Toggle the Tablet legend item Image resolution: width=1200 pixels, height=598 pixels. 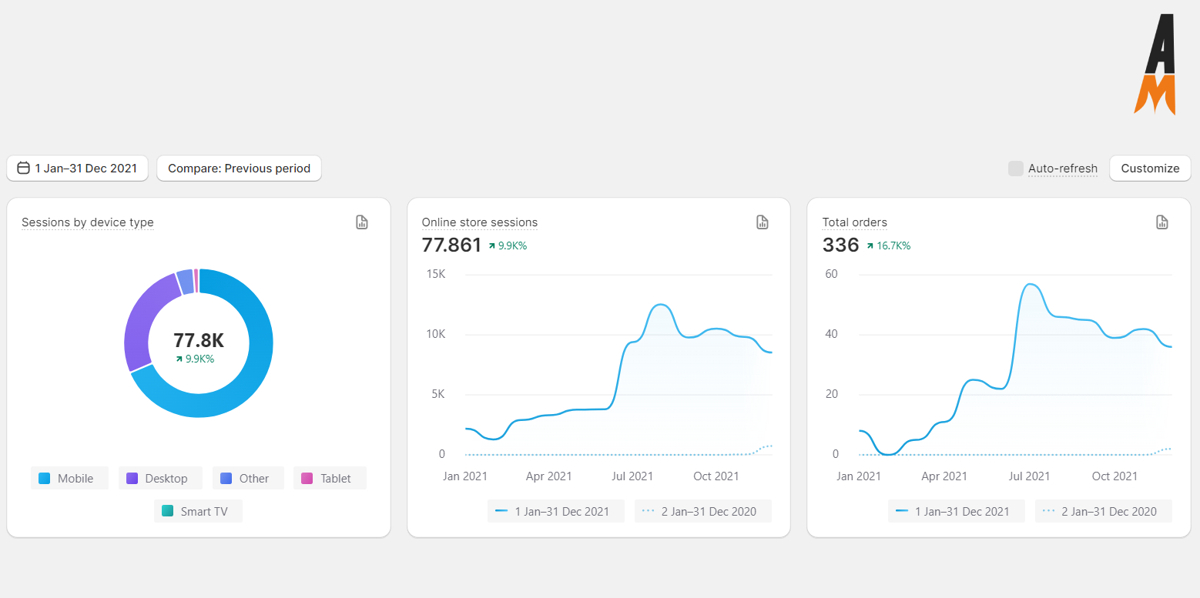330,478
